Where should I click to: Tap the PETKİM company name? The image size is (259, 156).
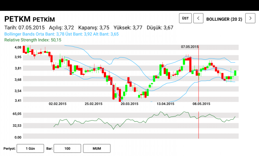(44, 19)
